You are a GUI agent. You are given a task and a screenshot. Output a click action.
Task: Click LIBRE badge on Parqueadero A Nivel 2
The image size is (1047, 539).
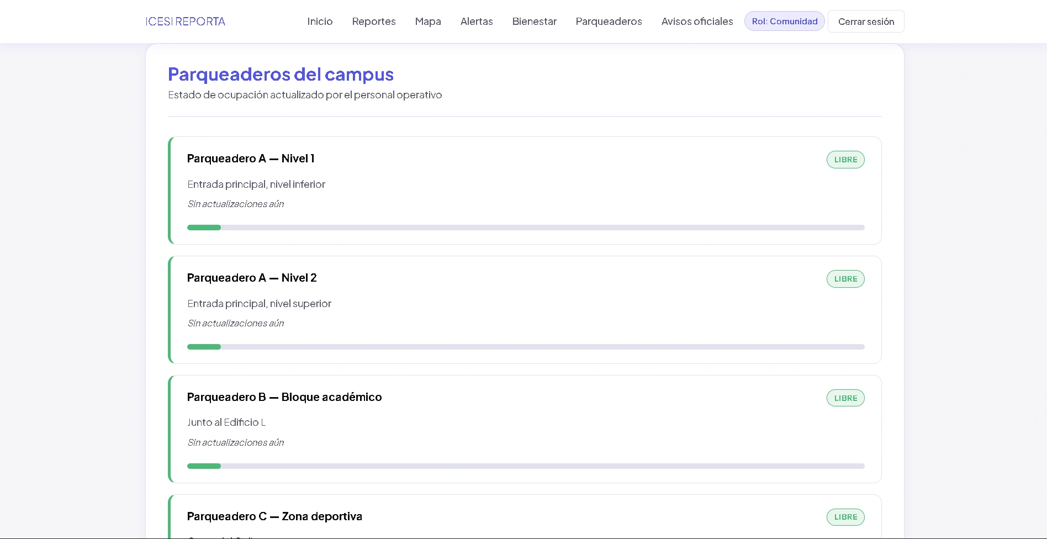pos(845,279)
